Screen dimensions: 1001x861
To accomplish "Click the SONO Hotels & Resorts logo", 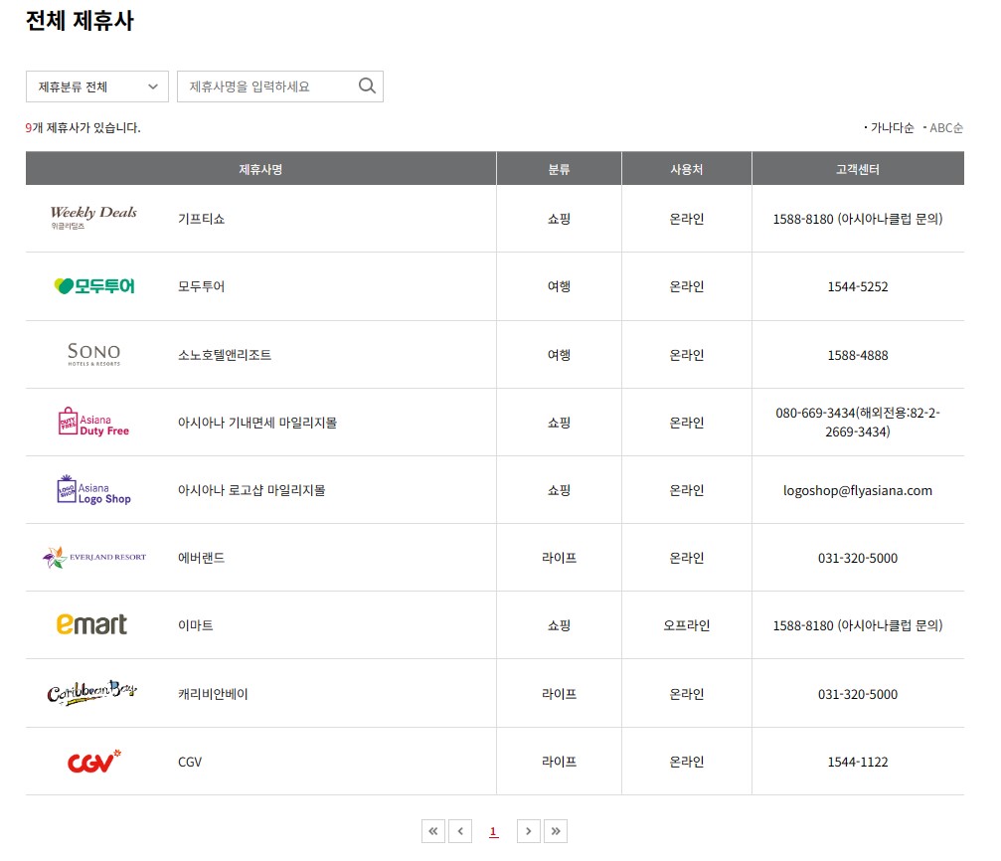I will coord(93,355).
